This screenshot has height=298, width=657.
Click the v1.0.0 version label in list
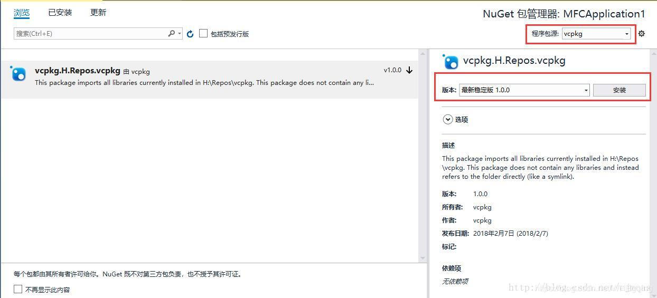[392, 70]
